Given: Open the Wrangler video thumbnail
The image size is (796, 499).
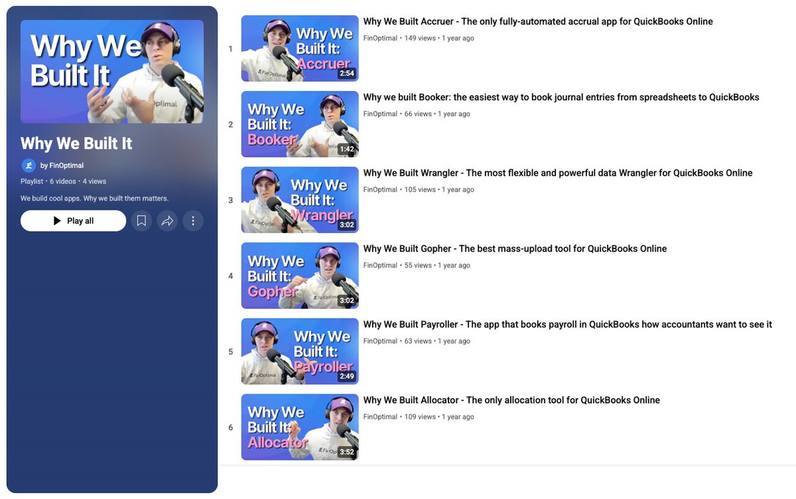Looking at the screenshot, I should [300, 200].
